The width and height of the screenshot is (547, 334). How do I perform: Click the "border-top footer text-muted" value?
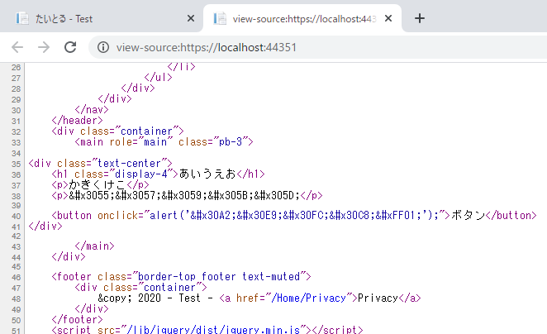[219, 277]
